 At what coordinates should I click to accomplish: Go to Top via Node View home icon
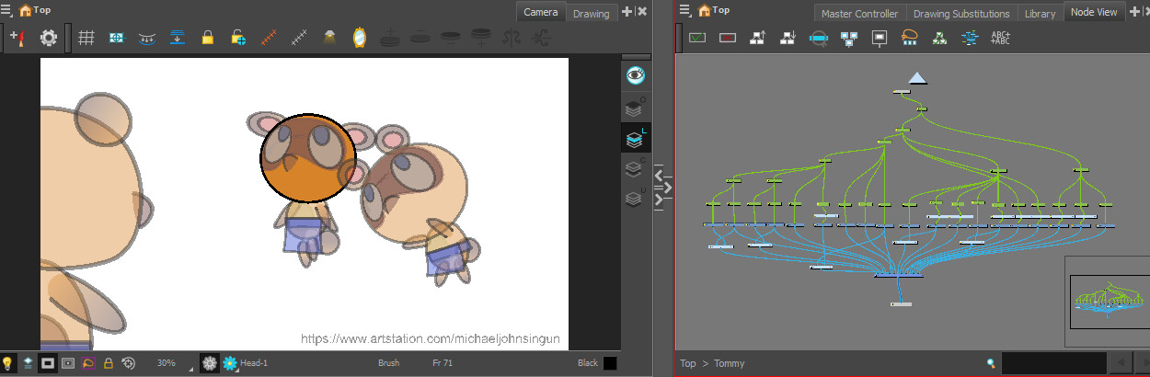pyautogui.click(x=704, y=11)
